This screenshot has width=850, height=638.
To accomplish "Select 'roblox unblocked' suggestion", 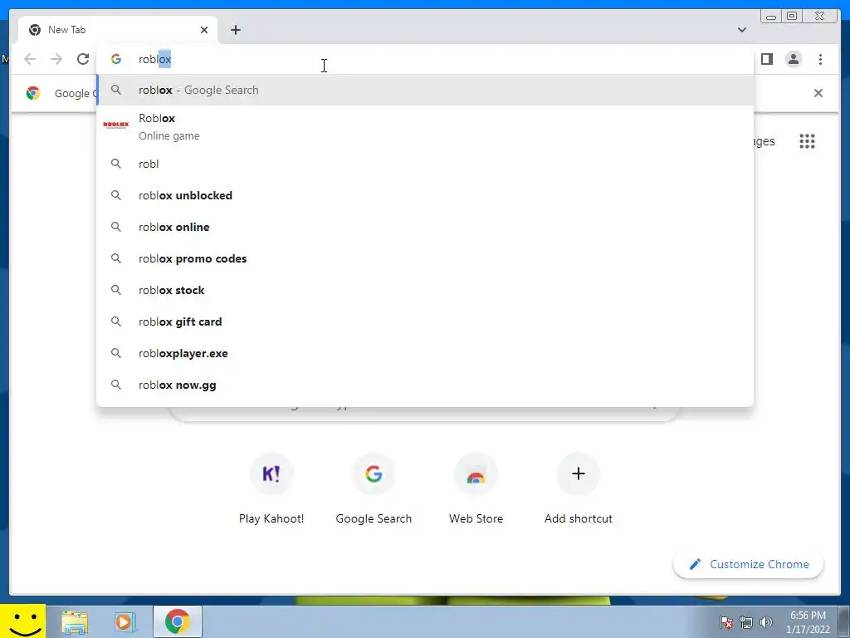I will coord(425,195).
